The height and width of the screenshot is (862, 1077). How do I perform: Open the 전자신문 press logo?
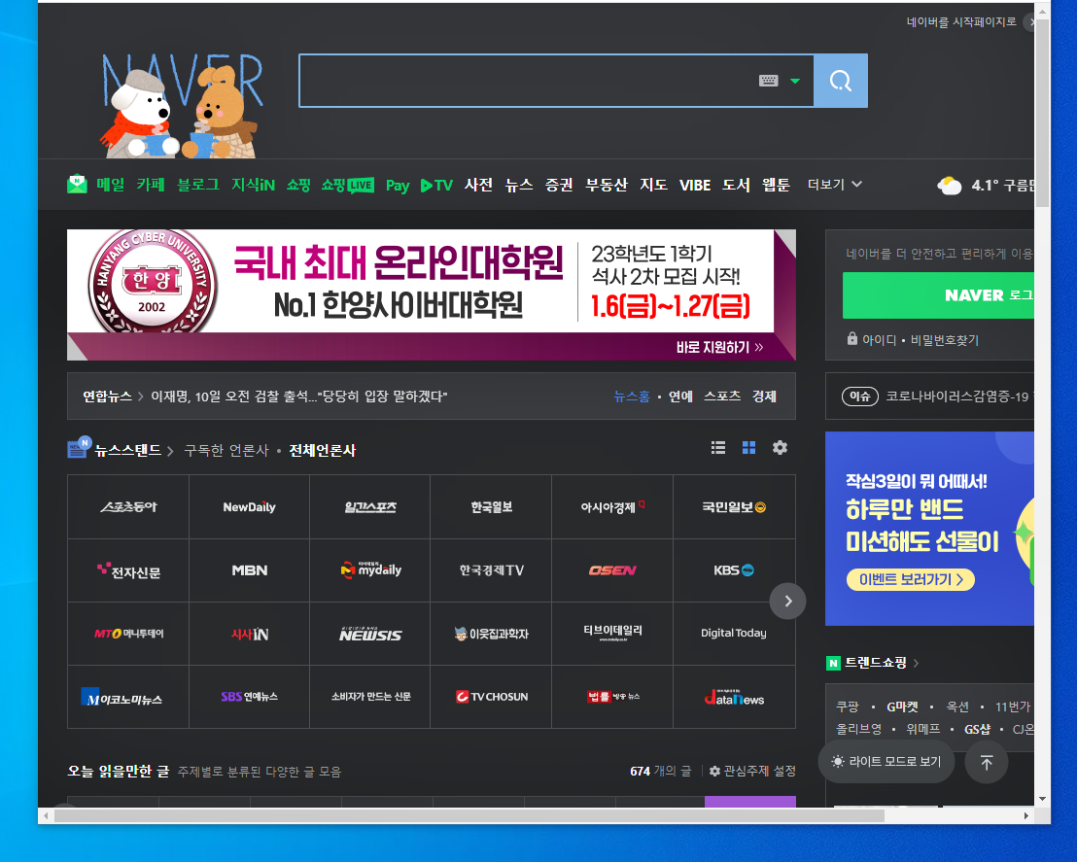128,570
